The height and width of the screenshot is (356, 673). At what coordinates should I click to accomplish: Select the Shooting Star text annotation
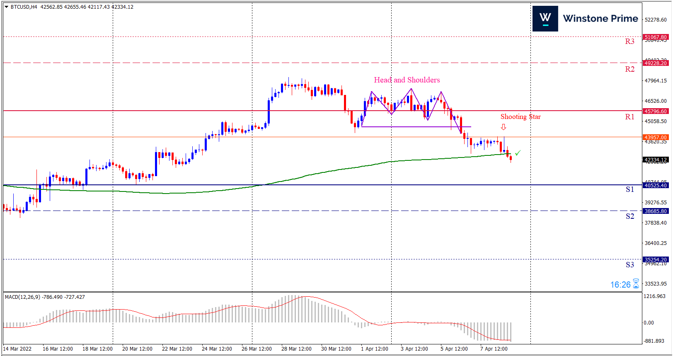[x=520, y=117]
